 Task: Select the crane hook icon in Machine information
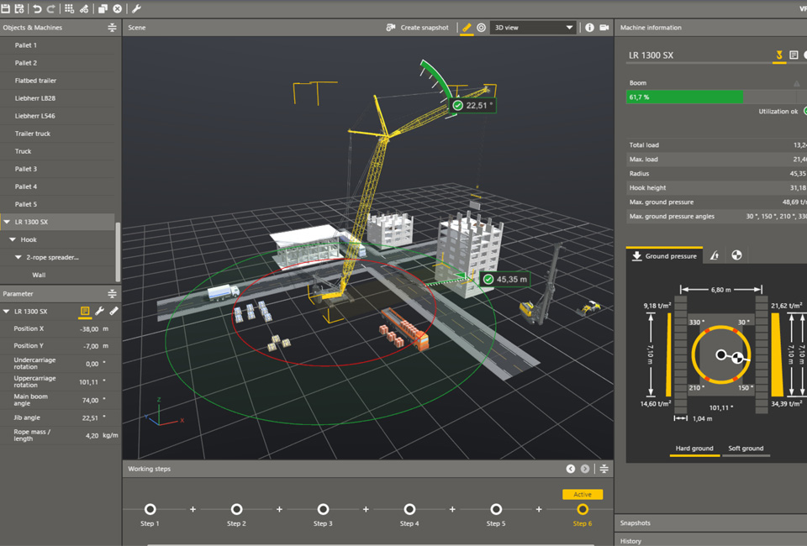click(x=779, y=55)
